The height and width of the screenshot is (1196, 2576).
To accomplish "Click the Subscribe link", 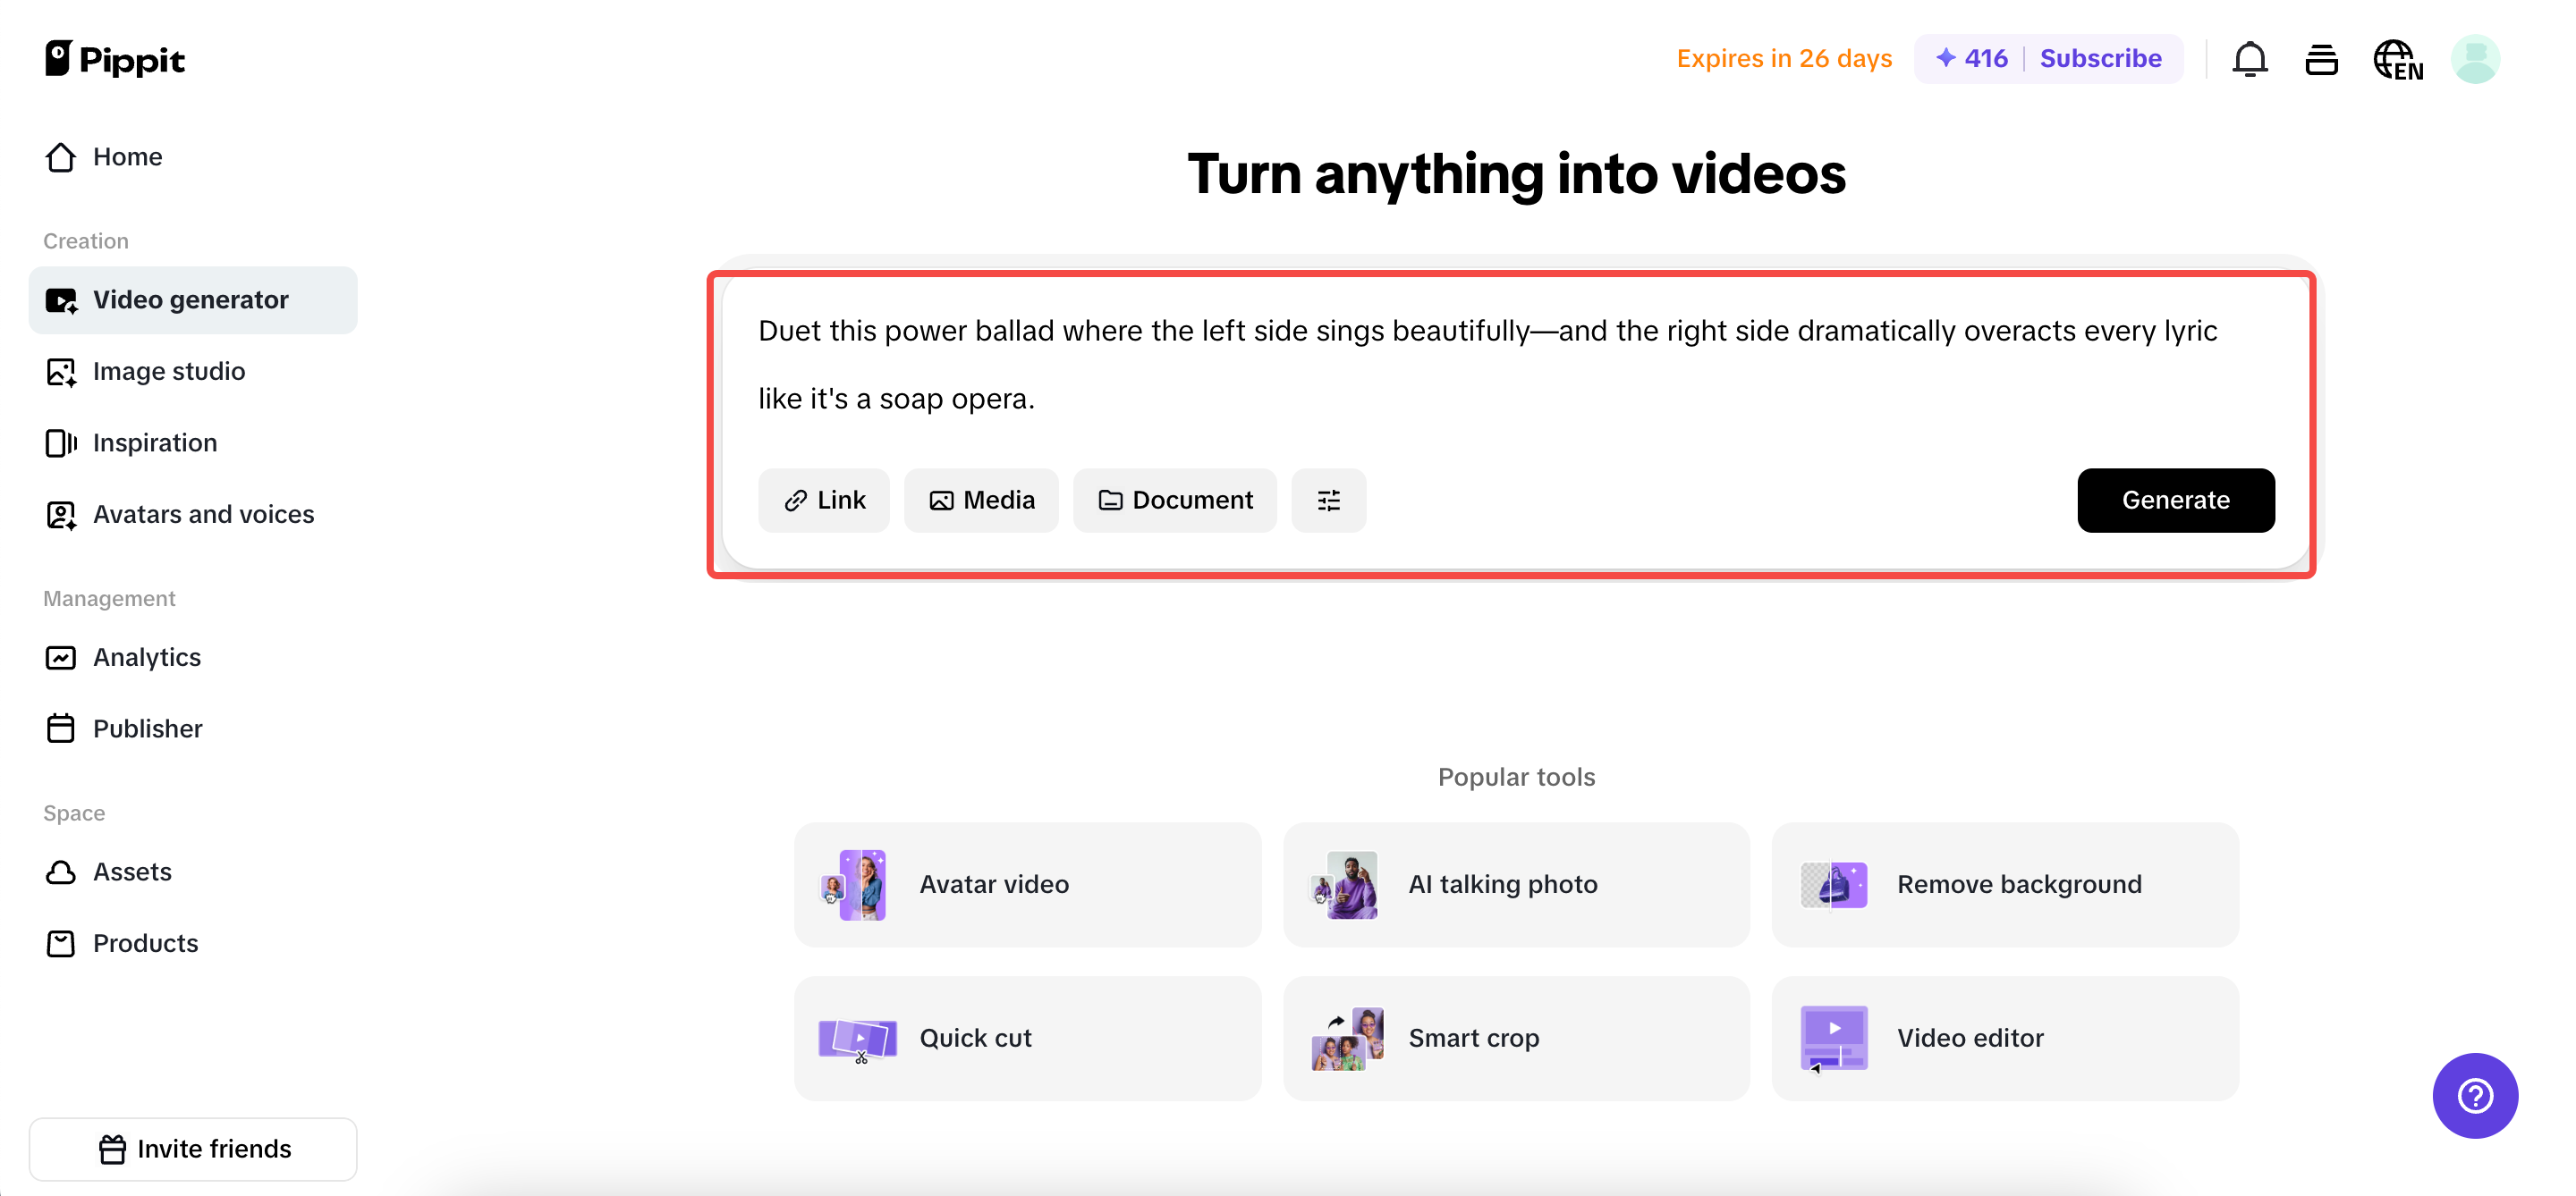I will pyautogui.click(x=2101, y=58).
